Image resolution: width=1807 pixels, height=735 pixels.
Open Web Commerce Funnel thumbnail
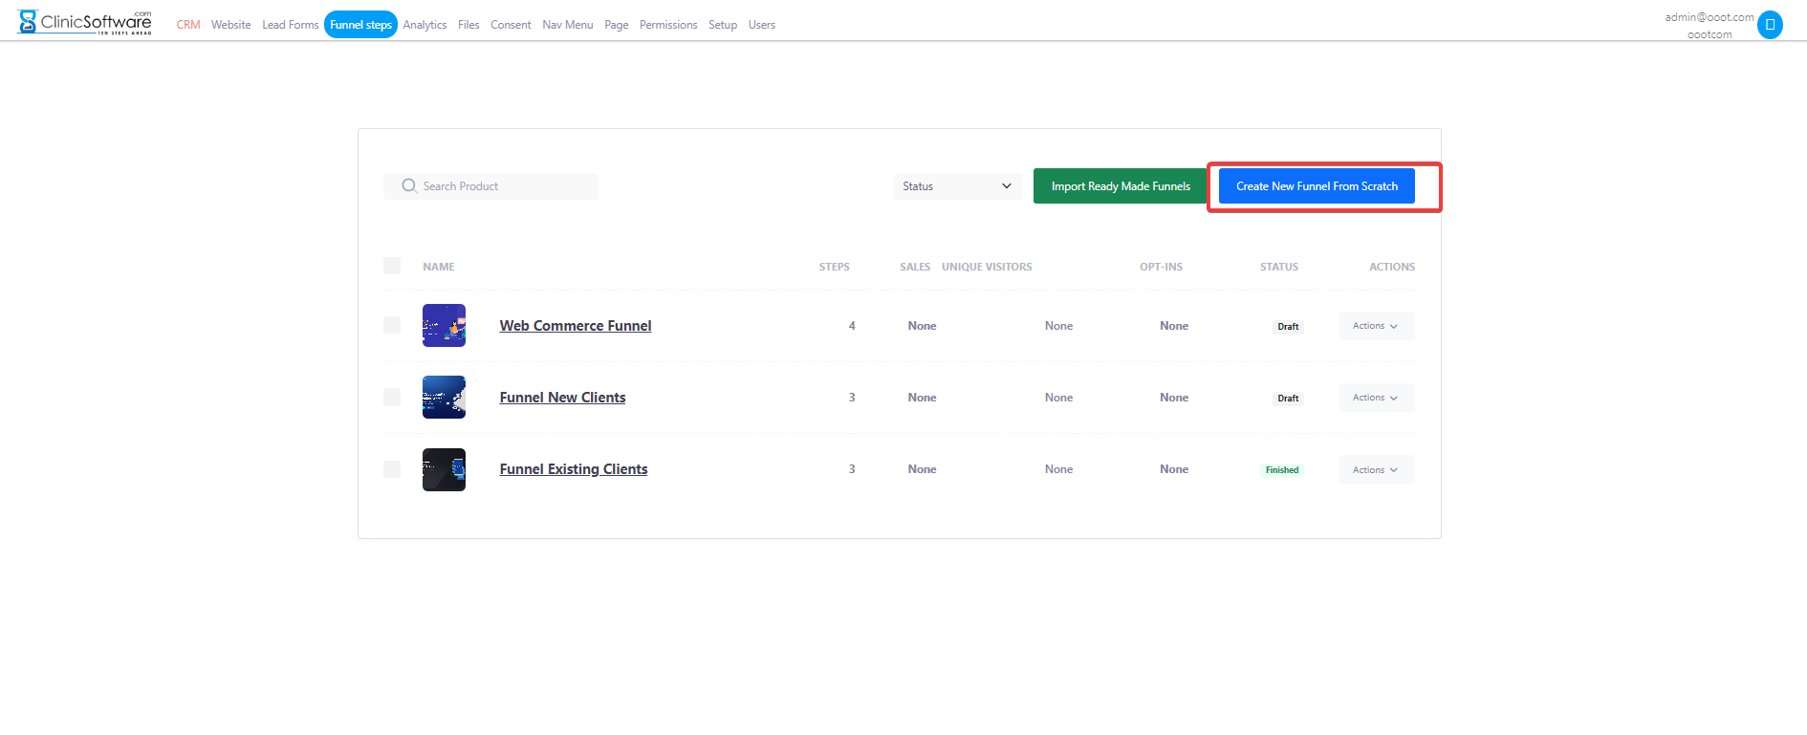[x=444, y=326]
